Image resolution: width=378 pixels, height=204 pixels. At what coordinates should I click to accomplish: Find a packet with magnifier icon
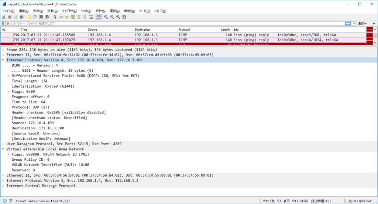pyautogui.click(x=55, y=17)
